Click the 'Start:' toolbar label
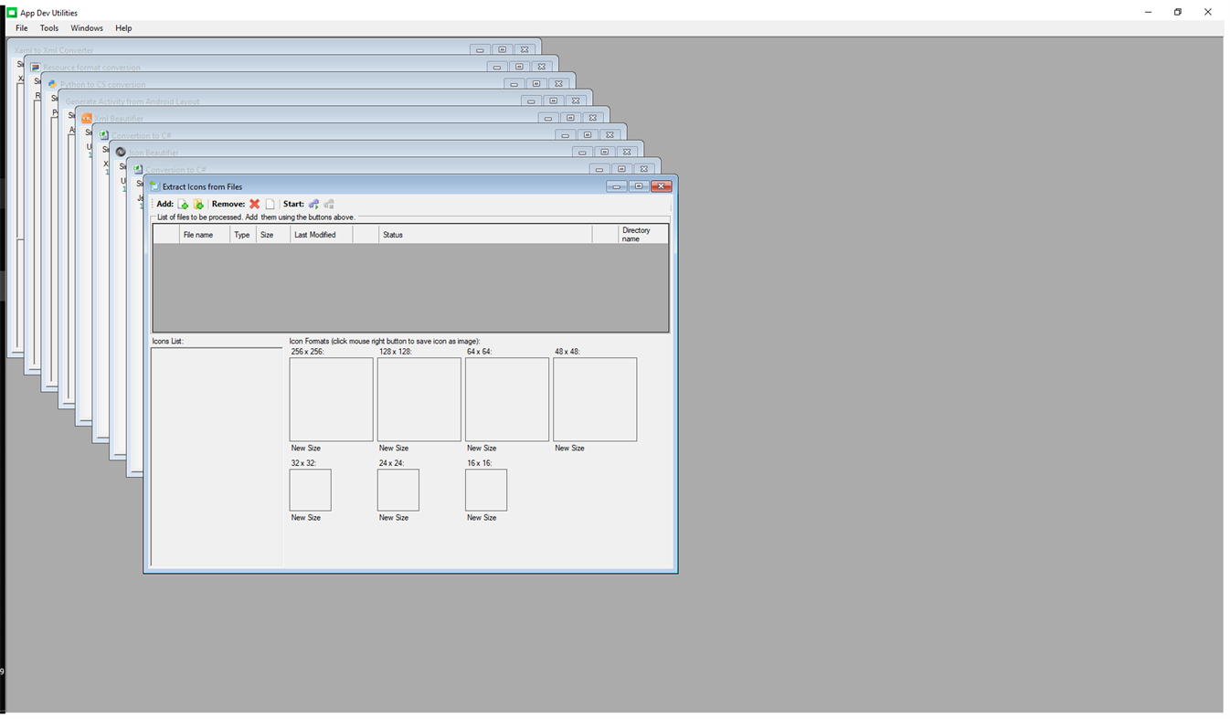1230x719 pixels. pyautogui.click(x=293, y=204)
